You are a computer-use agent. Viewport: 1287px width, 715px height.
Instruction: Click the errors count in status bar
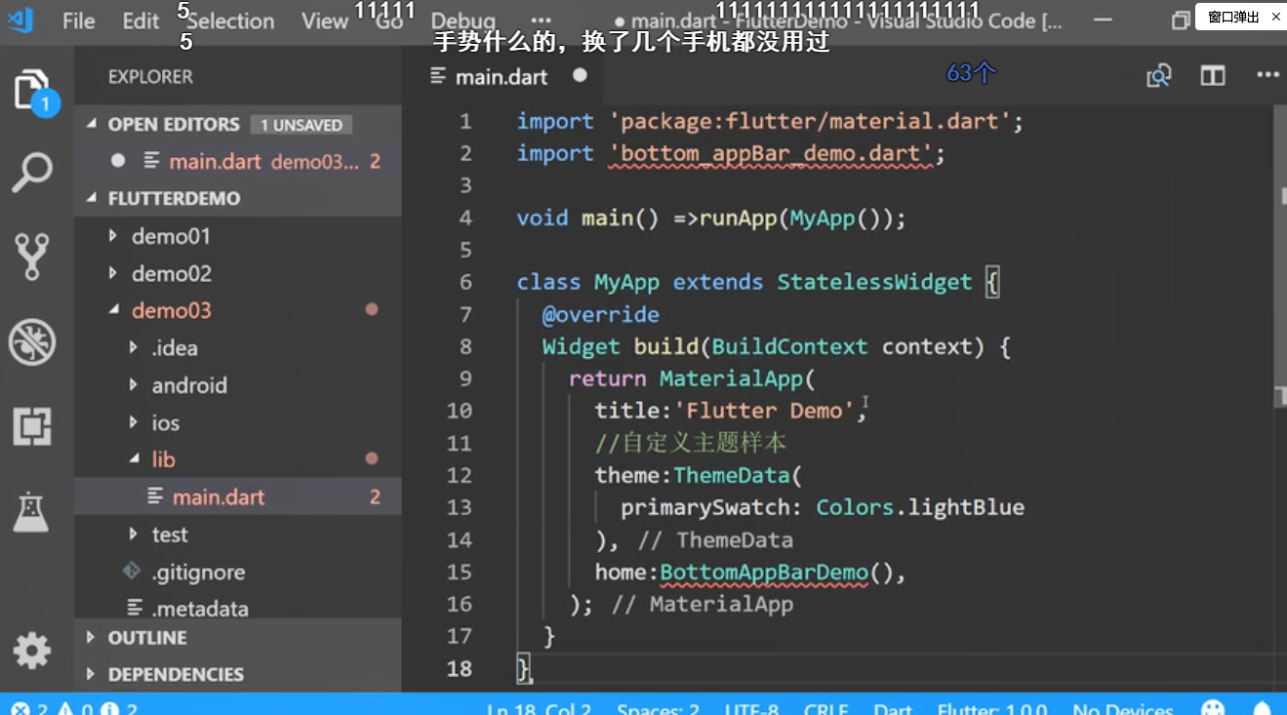click(x=29, y=709)
